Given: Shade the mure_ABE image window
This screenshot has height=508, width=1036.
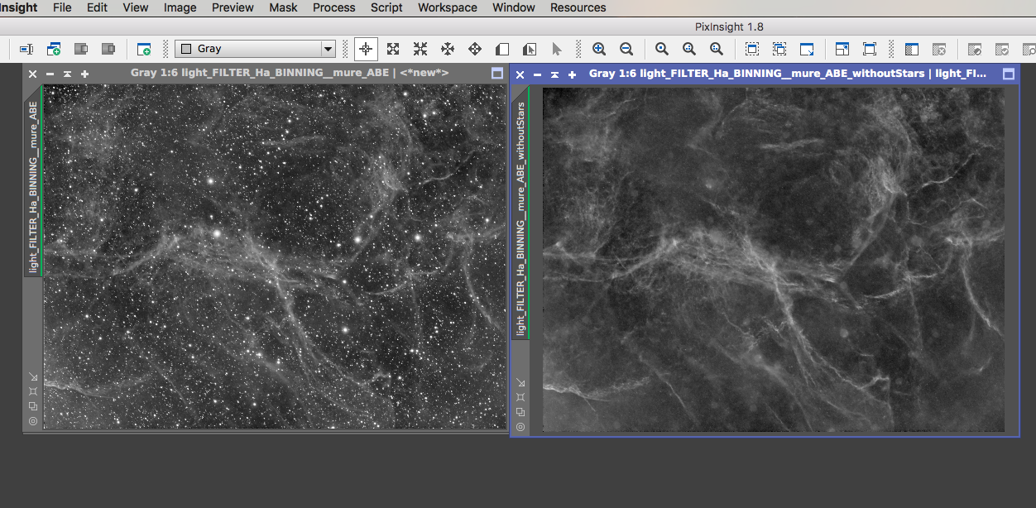Looking at the screenshot, I should coord(67,74).
